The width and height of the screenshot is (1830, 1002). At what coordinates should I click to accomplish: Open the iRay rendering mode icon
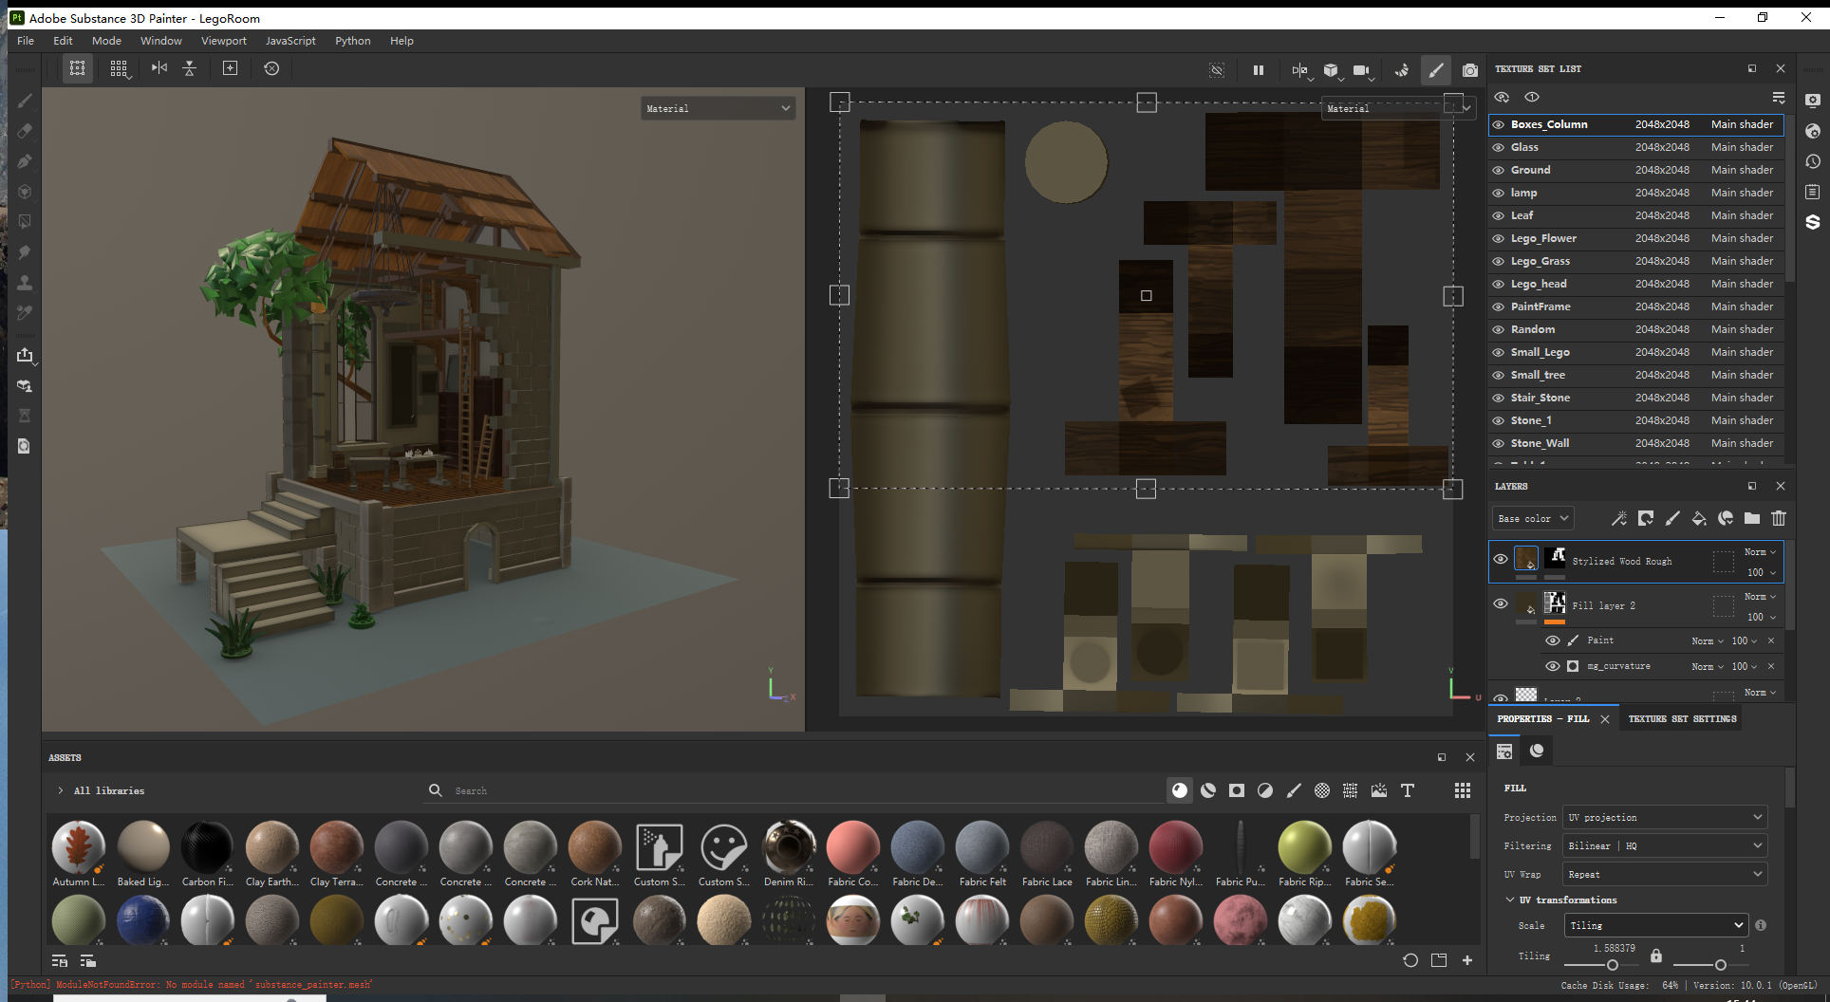tap(1470, 69)
